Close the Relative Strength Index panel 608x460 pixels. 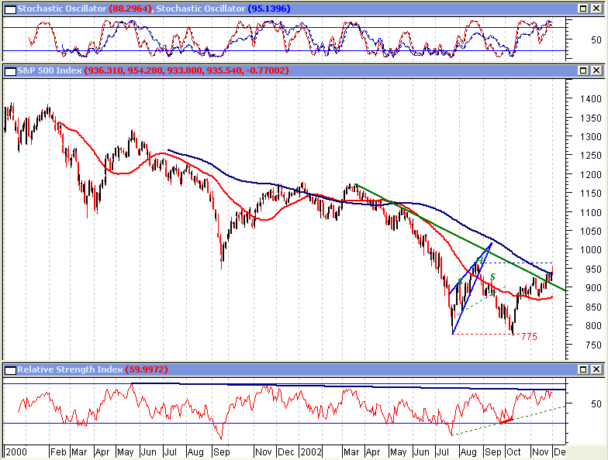tap(596, 369)
